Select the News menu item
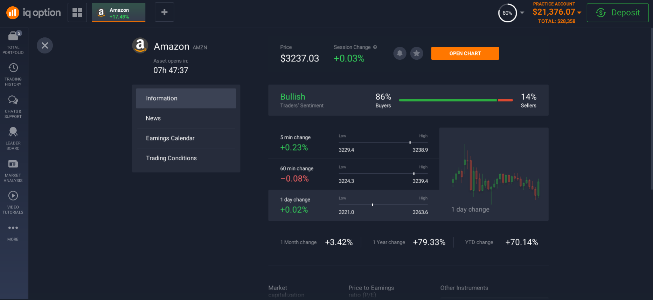 186,118
